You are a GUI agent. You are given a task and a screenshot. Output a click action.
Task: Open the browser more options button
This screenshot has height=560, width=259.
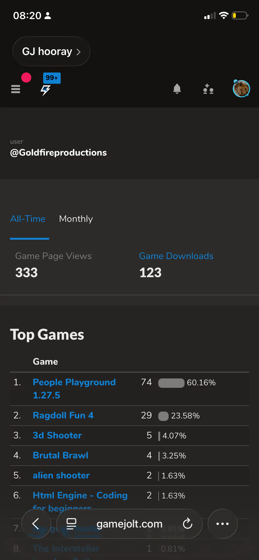(222, 523)
